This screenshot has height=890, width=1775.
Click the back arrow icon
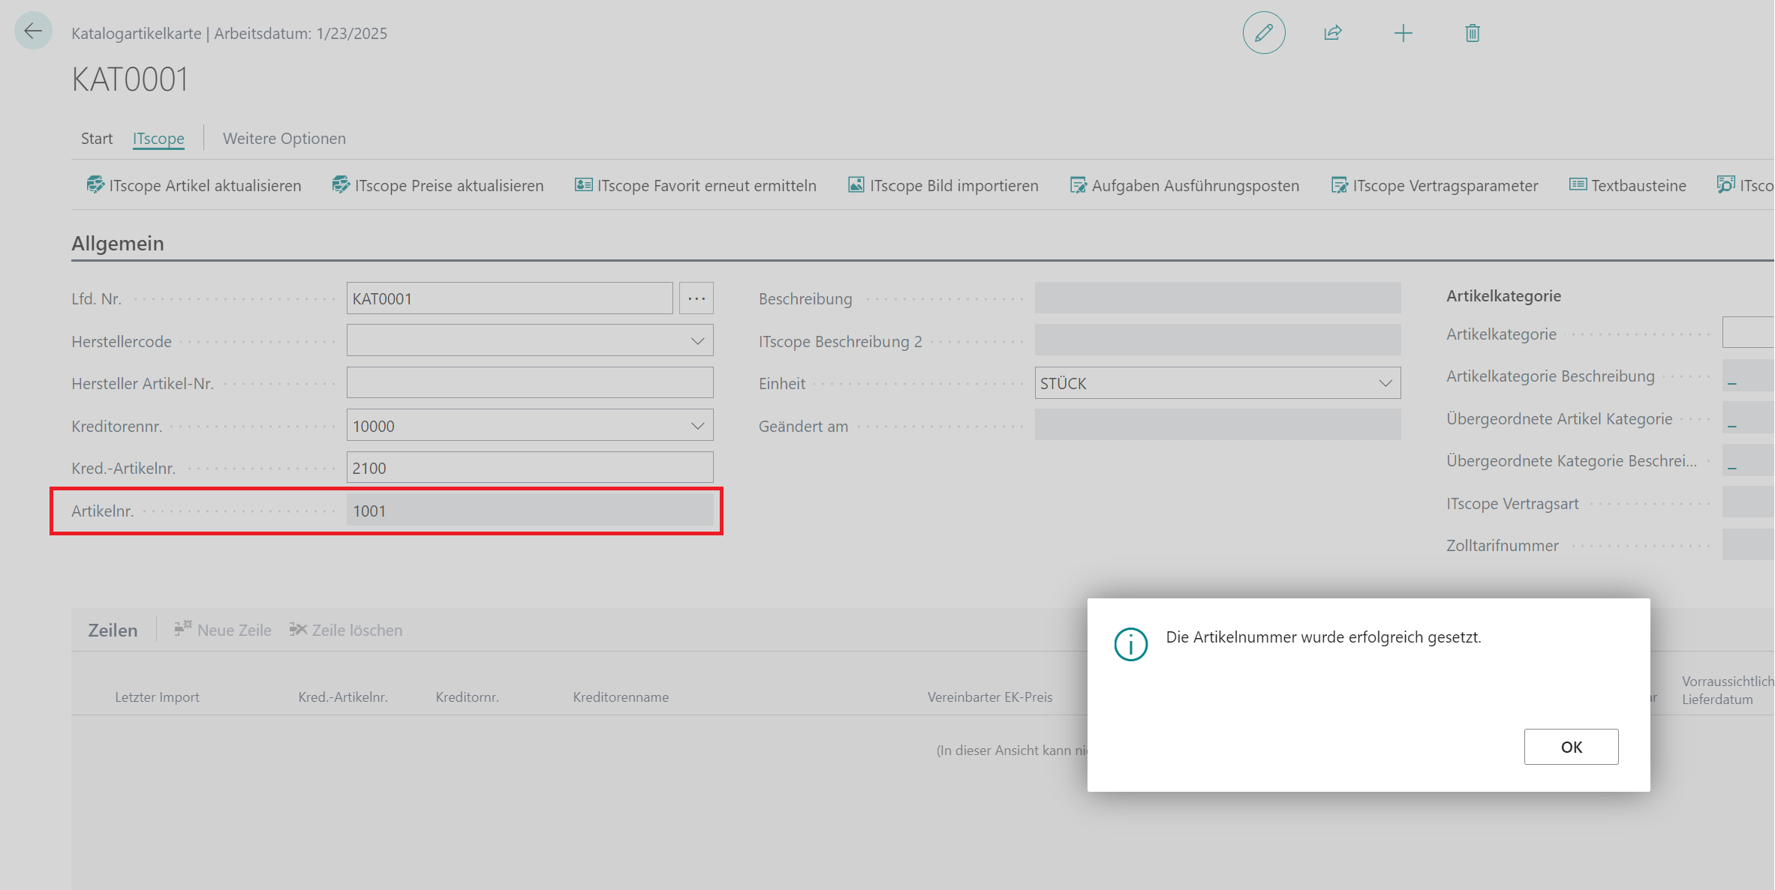pyautogui.click(x=33, y=31)
